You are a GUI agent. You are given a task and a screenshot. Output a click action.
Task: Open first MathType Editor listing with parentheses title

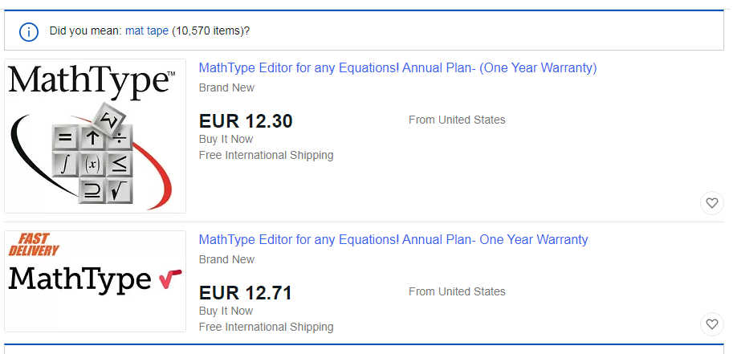[x=397, y=68]
